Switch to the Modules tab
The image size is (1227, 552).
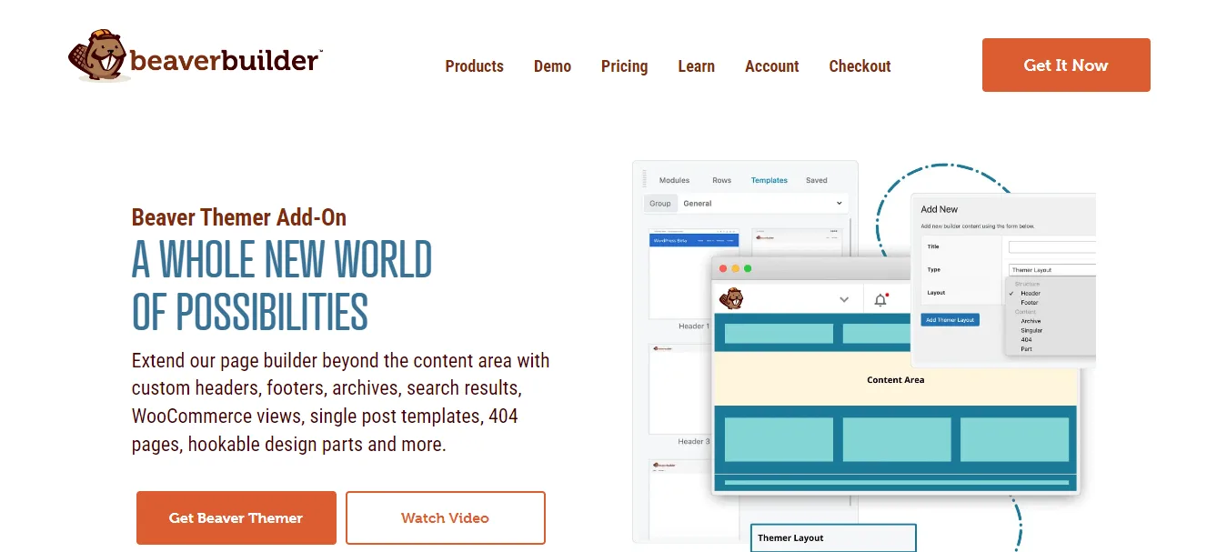(x=674, y=180)
